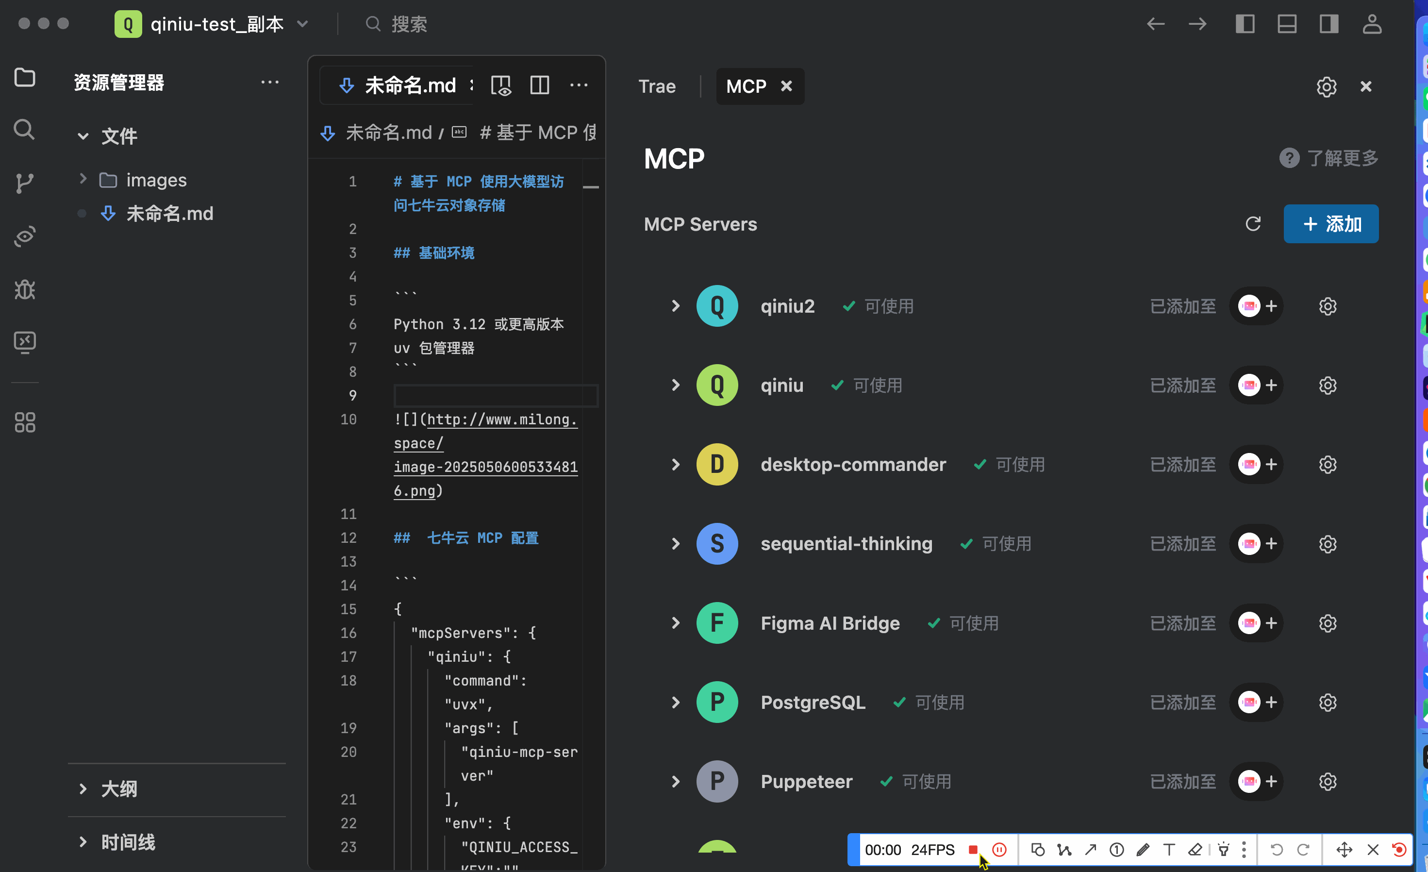
Task: Pick the Pencil drawing tool in the recorder toolbar
Action: (x=1144, y=850)
